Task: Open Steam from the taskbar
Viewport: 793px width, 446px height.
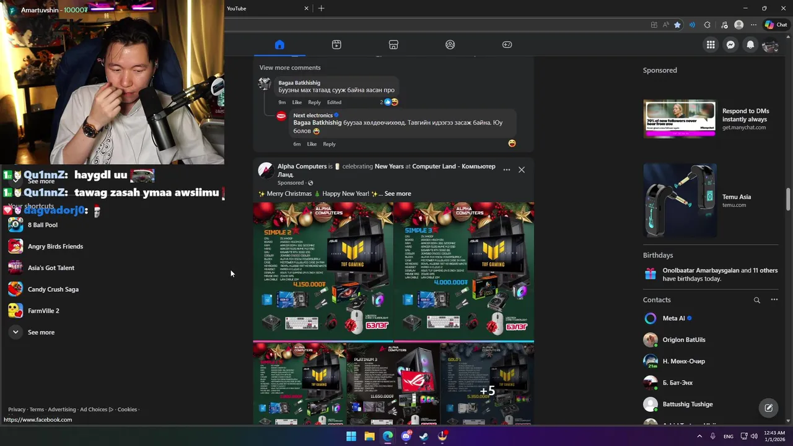Action: pos(424,436)
